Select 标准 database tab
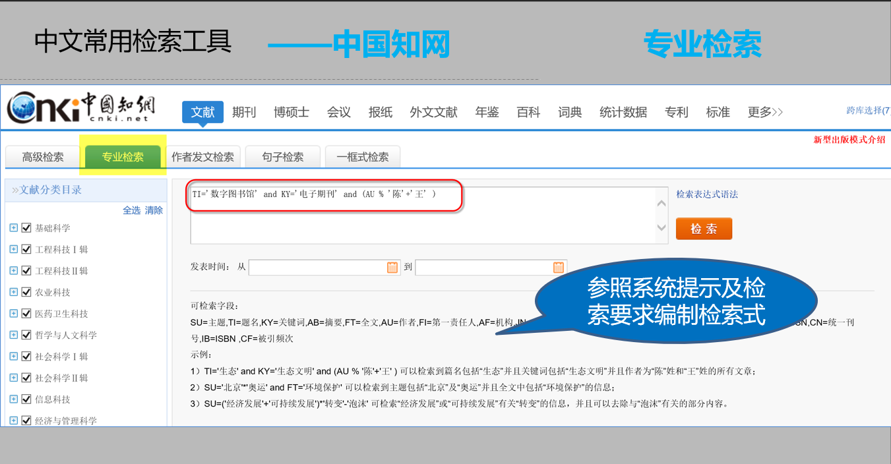 718,112
